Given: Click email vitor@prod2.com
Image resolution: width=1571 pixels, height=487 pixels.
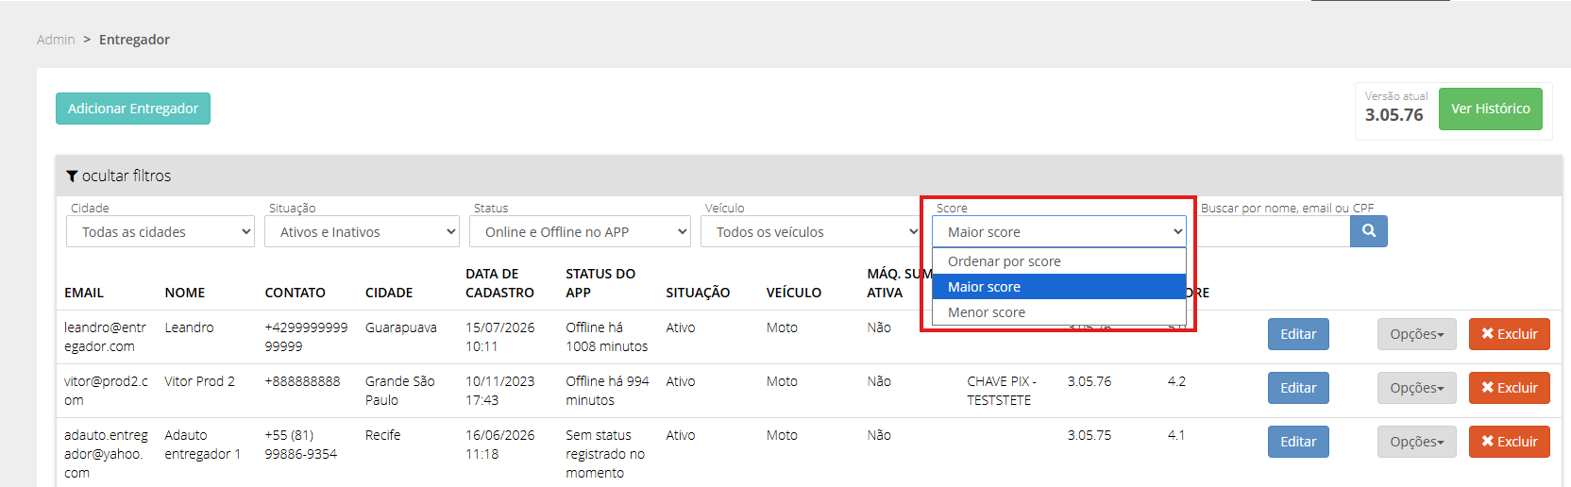Looking at the screenshot, I should click(106, 391).
